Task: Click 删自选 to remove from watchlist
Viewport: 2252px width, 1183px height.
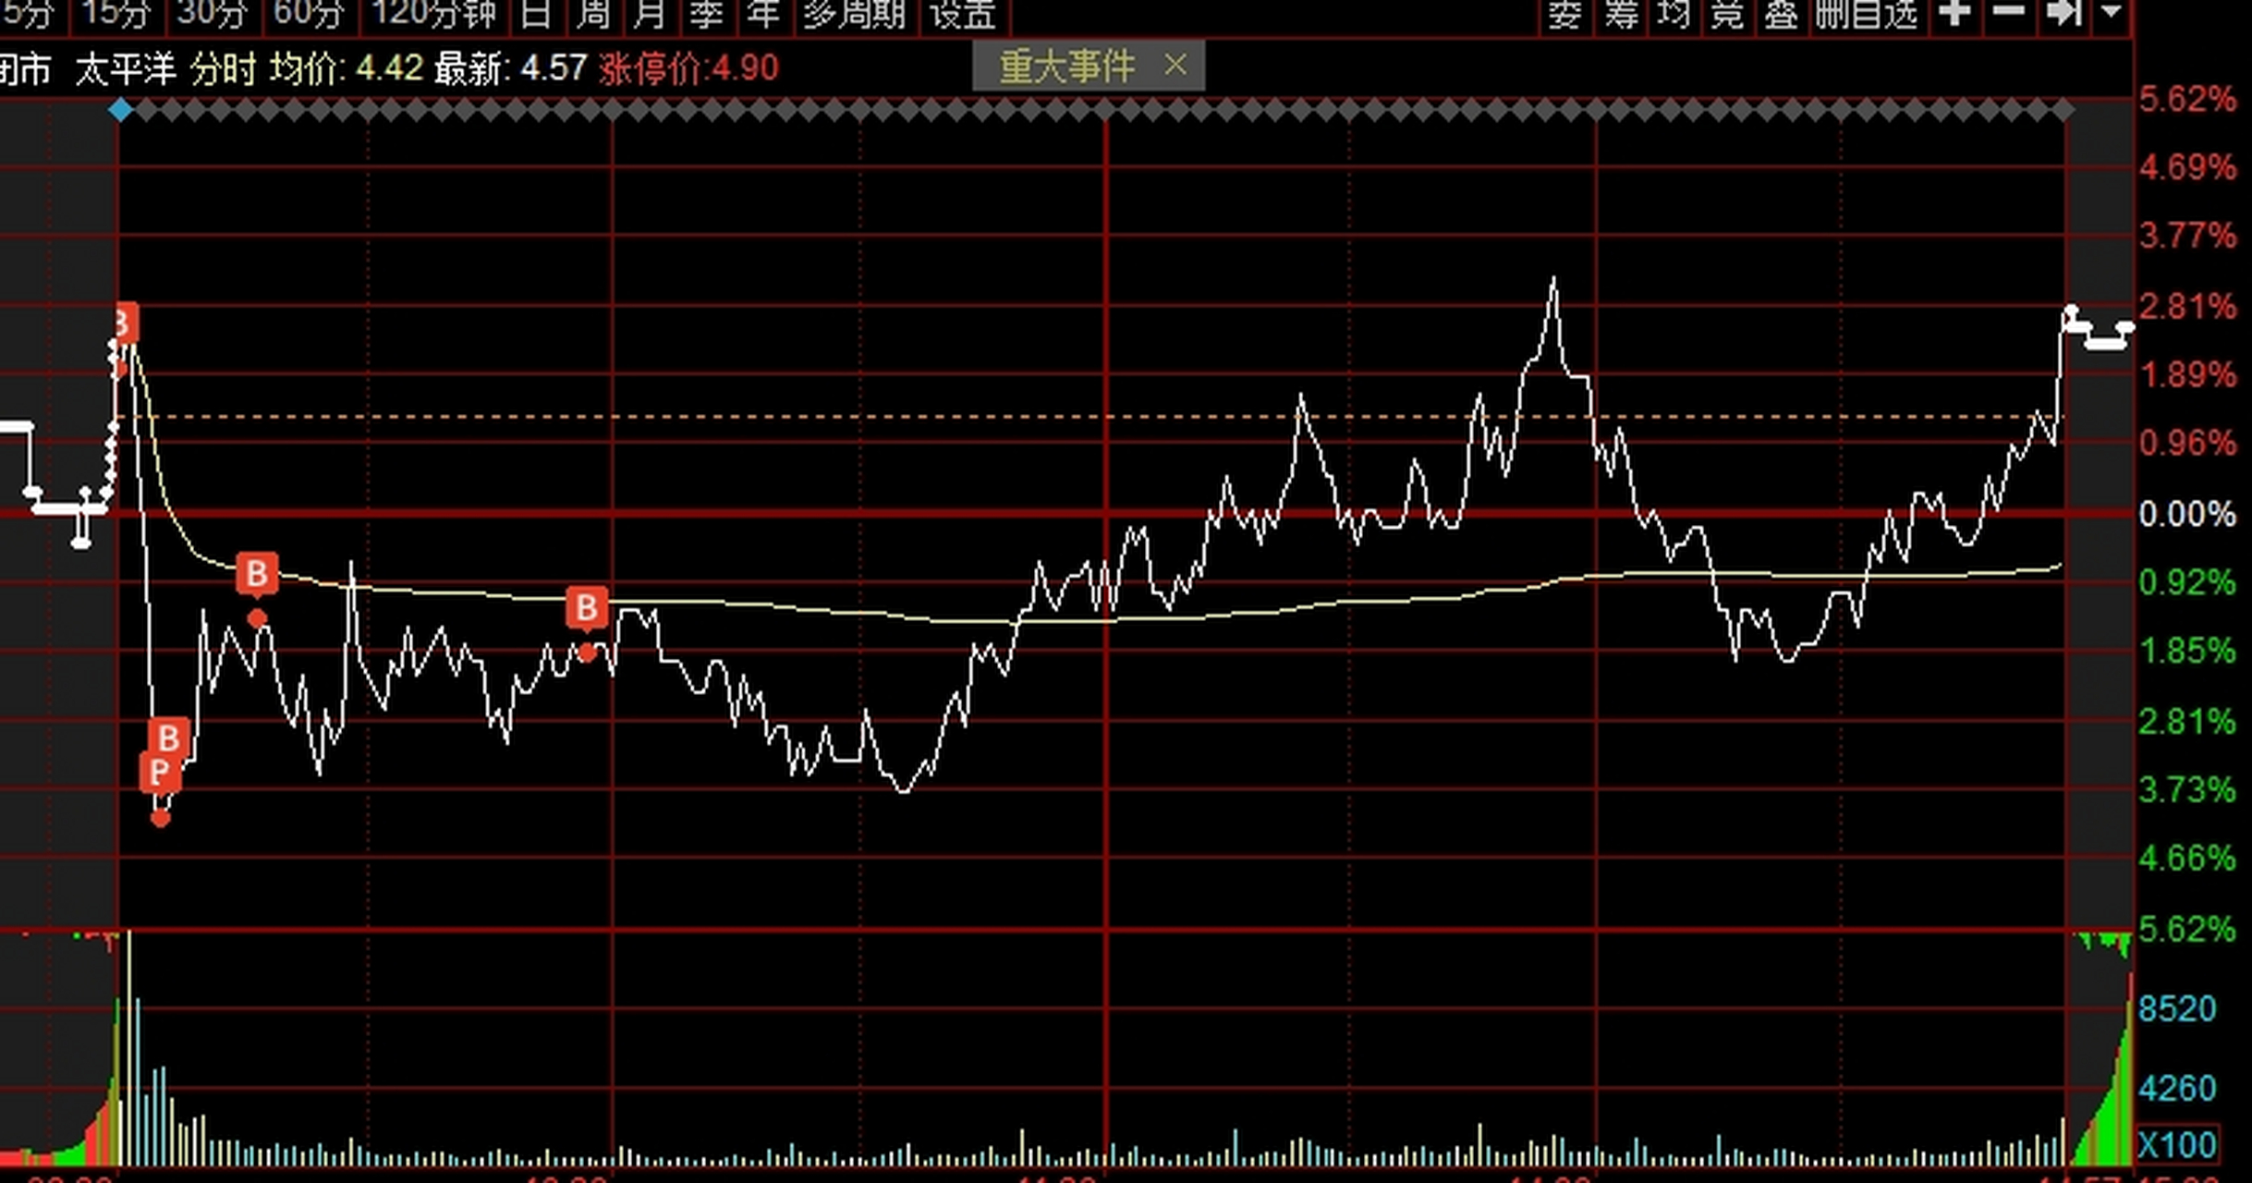Action: [x=1866, y=14]
